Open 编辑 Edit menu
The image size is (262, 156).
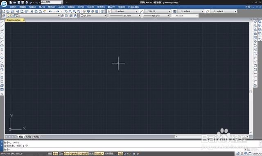point(23,7)
